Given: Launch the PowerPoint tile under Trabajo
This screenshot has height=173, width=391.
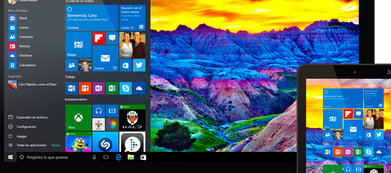Looking at the screenshot, I should point(85,88).
